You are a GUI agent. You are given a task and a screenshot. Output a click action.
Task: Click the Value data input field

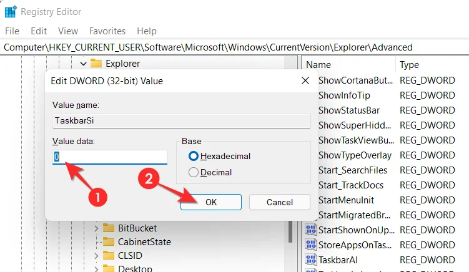(110, 157)
